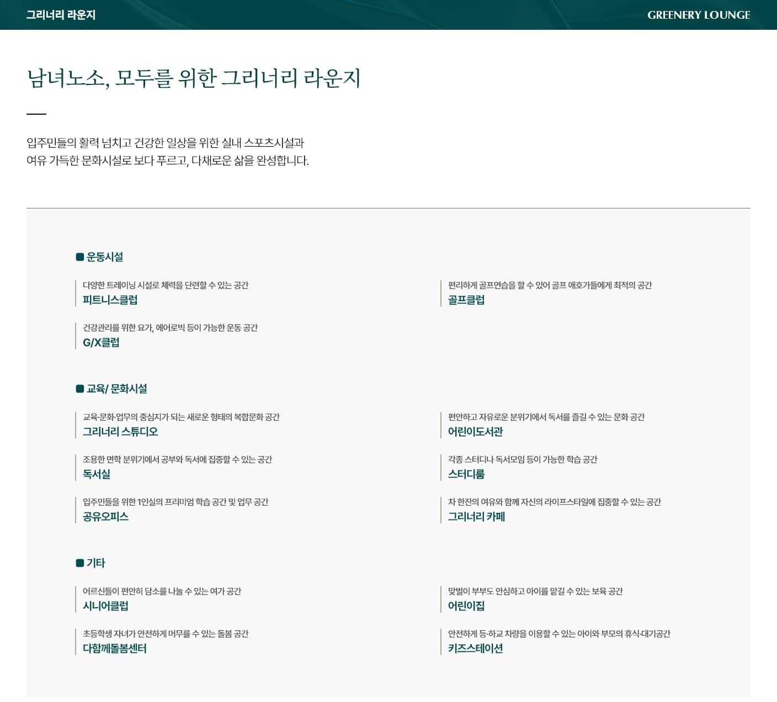Viewport: 777px width, 702px height.
Task: Click the 시니어클럽 facility title
Action: pyautogui.click(x=105, y=606)
